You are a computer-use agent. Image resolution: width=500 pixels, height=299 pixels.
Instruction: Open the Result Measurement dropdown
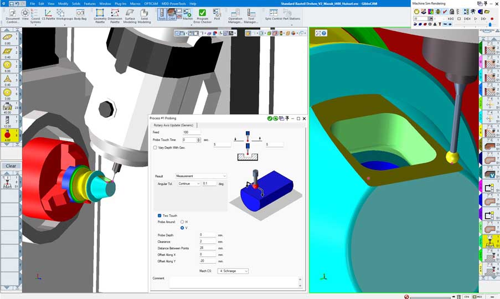[x=201, y=176]
